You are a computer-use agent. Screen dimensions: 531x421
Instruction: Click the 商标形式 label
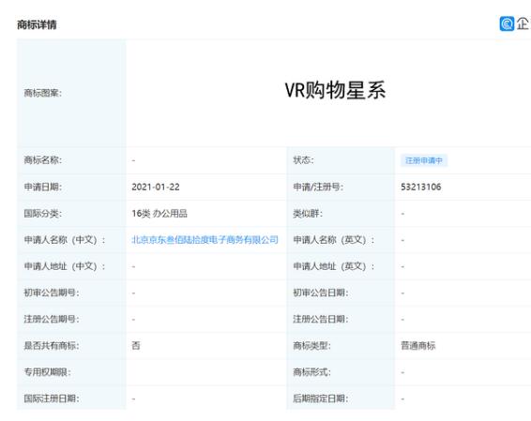(x=311, y=372)
